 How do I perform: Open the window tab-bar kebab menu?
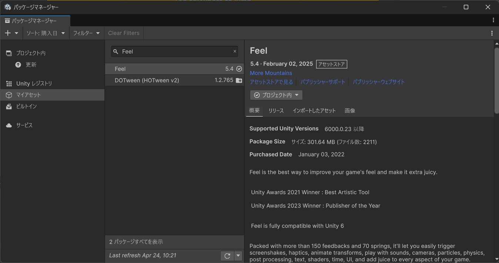point(493,20)
